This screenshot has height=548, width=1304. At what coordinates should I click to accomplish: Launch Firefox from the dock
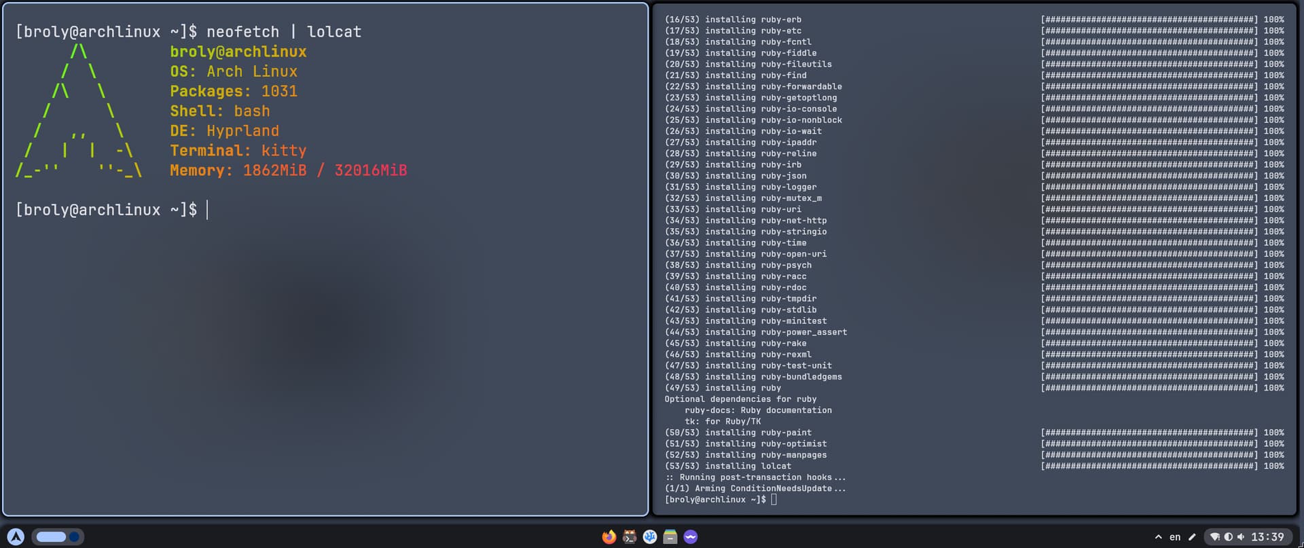(609, 537)
